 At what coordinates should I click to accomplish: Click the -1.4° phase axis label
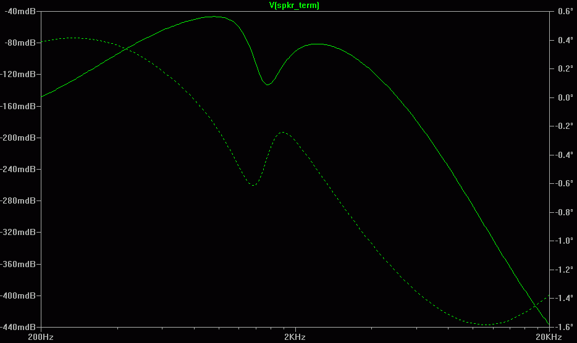click(564, 298)
